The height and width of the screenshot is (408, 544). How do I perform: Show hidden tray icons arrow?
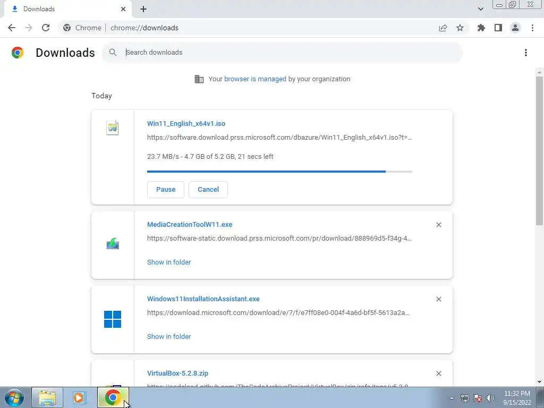(x=452, y=398)
